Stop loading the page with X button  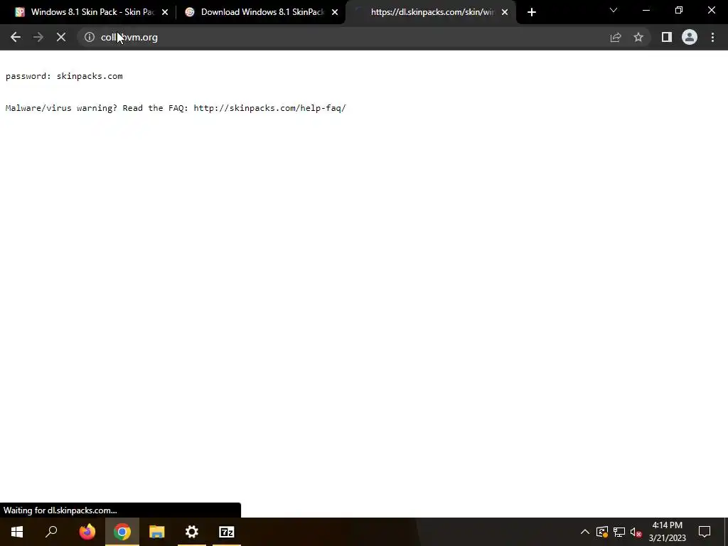[61, 37]
